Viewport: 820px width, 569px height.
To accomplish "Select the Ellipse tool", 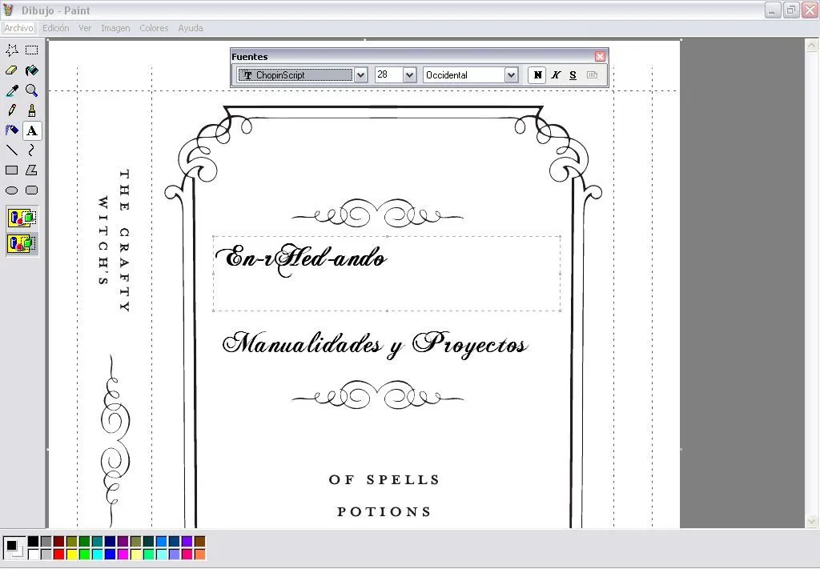I will tap(10, 190).
